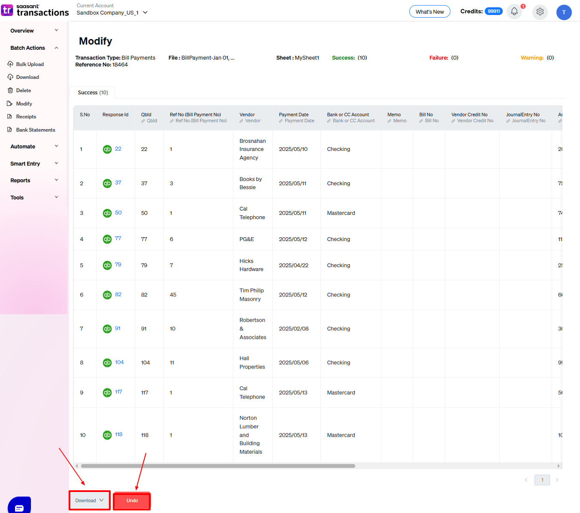Click the user profile avatar T
This screenshot has width=580, height=513.
tap(564, 12)
